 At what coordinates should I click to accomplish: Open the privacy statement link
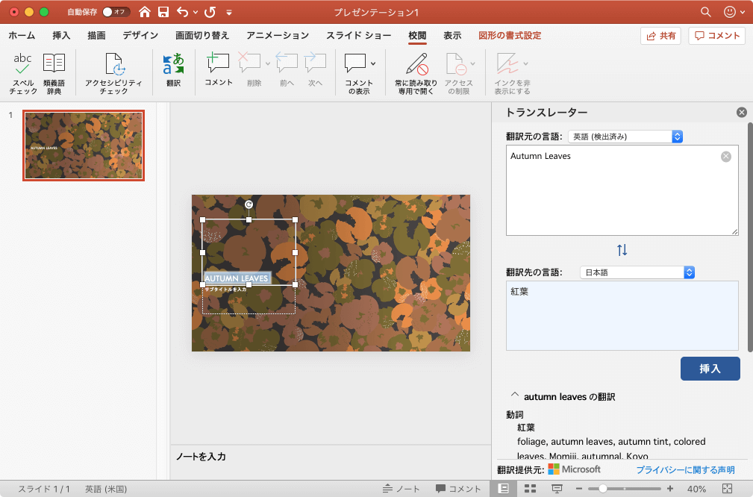(684, 469)
